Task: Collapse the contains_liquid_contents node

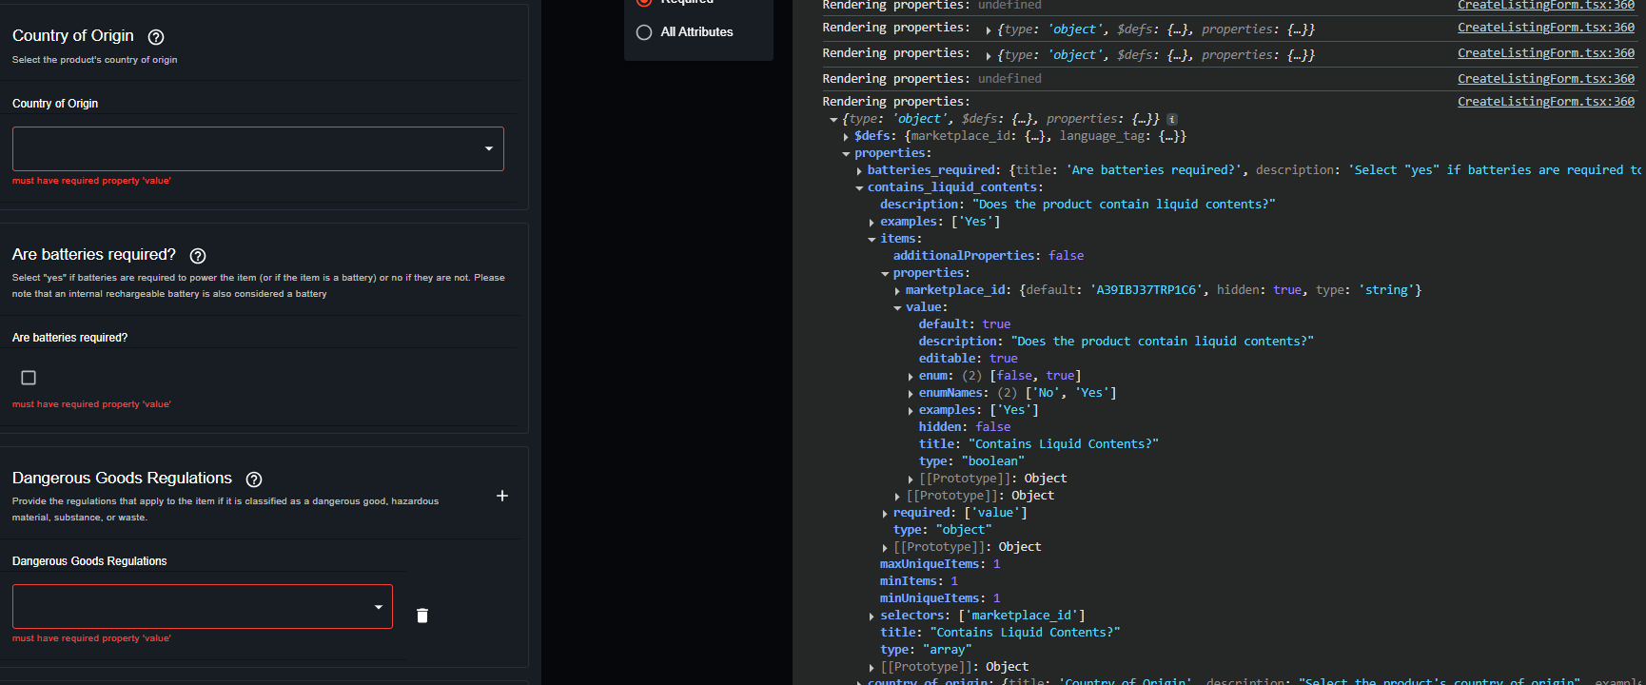Action: point(859,188)
